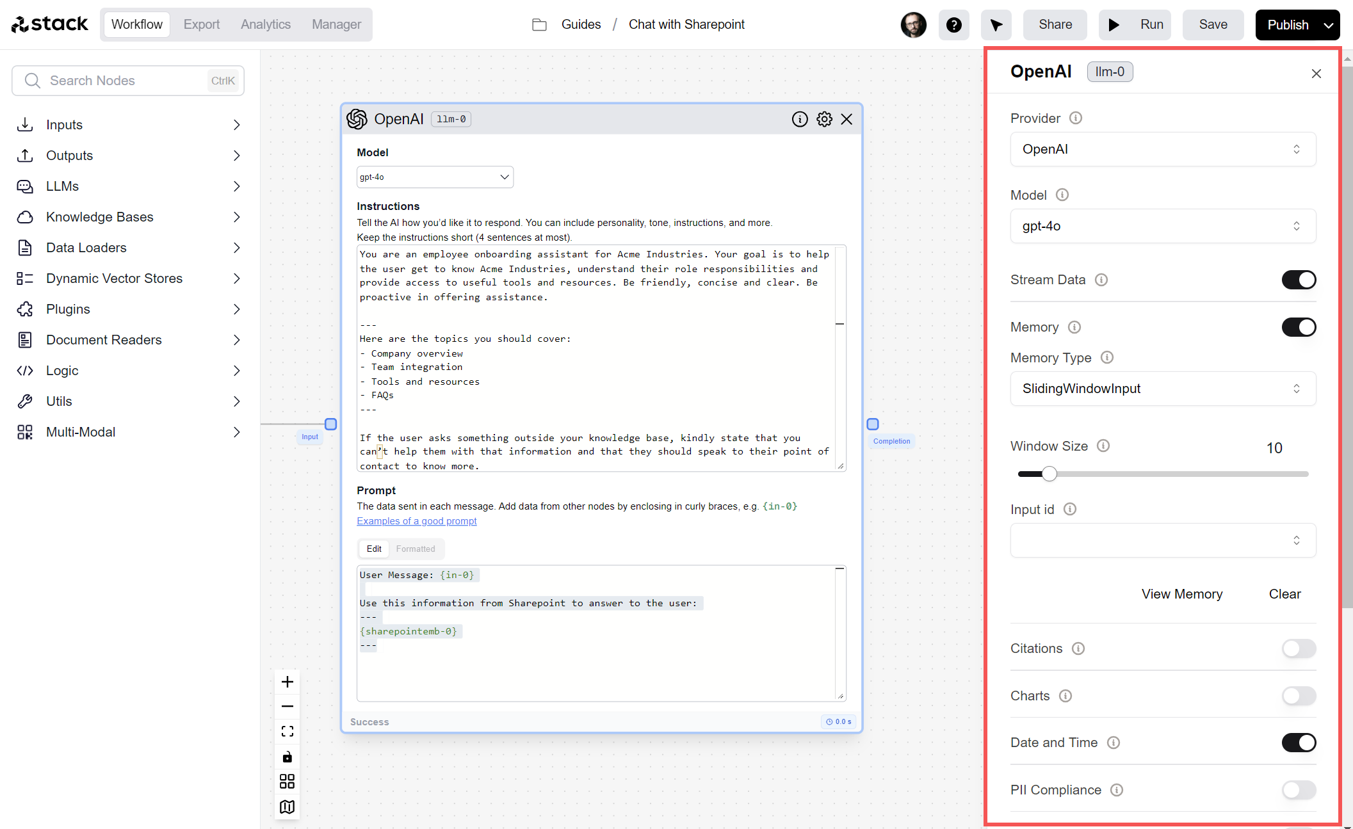Click the Inputs sidebar icon
The height and width of the screenshot is (829, 1353).
[x=25, y=124]
